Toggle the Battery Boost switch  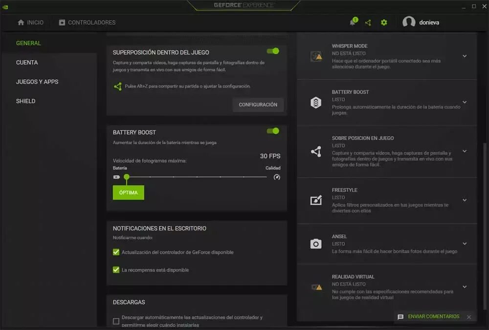click(x=273, y=131)
